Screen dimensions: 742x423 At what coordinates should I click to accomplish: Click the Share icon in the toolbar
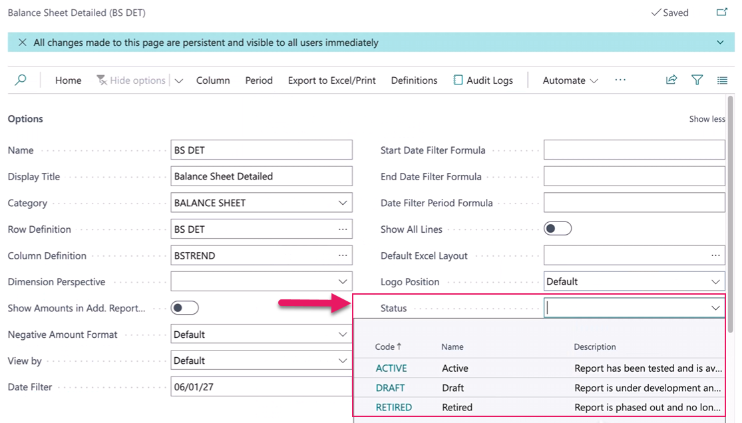click(x=671, y=79)
